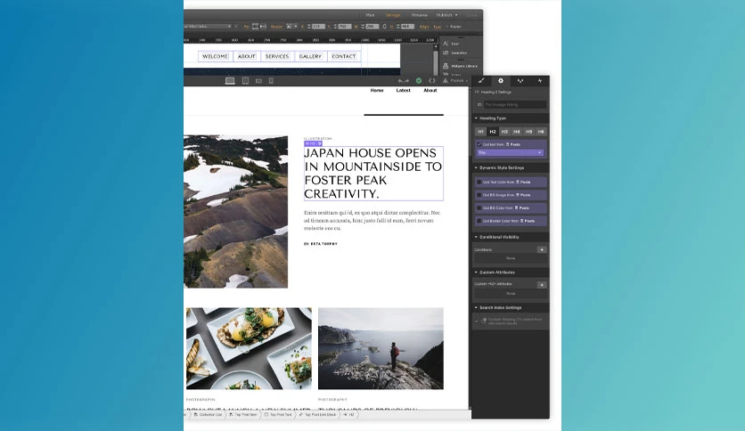This screenshot has height=431, width=745.
Task: Add custom H2 attribute with plus button
Action: point(542,285)
